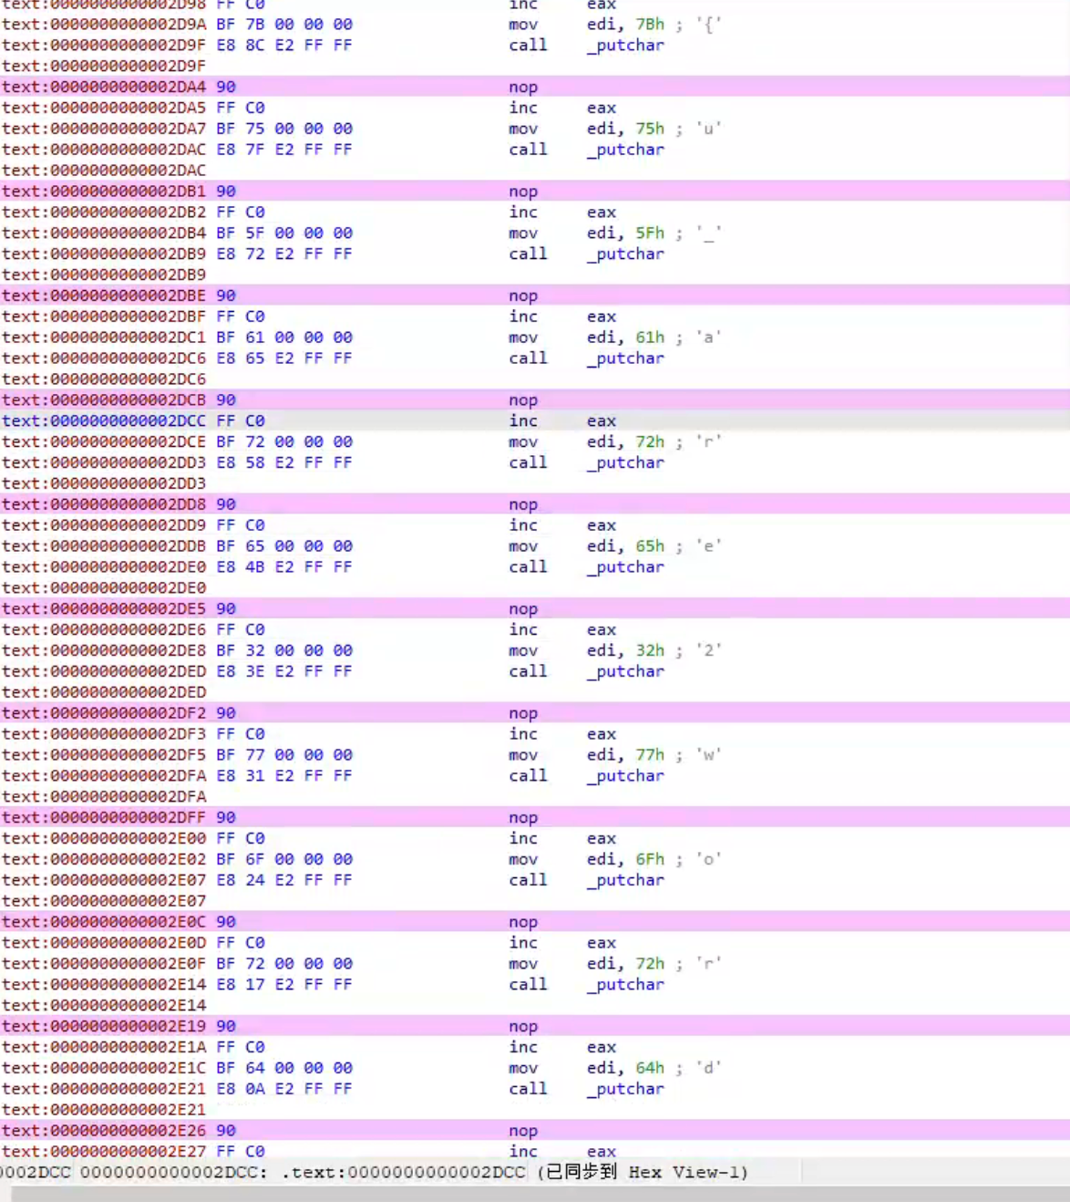This screenshot has width=1070, height=1202.
Task: Click hex byte 90 at address 2DB1
Action: (x=226, y=191)
